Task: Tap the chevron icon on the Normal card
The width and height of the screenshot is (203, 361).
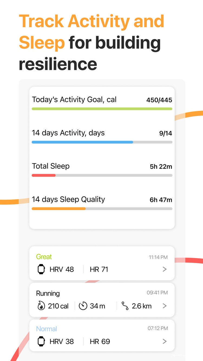Action: (165, 342)
